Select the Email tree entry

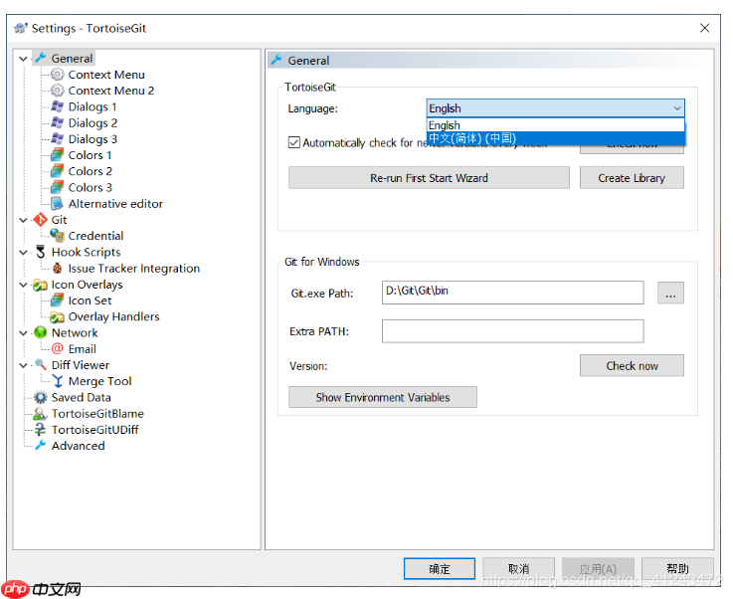82,349
